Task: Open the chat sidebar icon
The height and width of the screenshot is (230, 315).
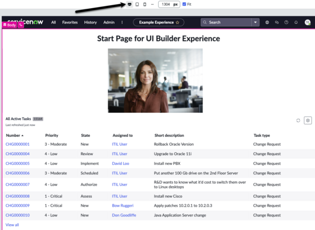Action: tap(277, 22)
